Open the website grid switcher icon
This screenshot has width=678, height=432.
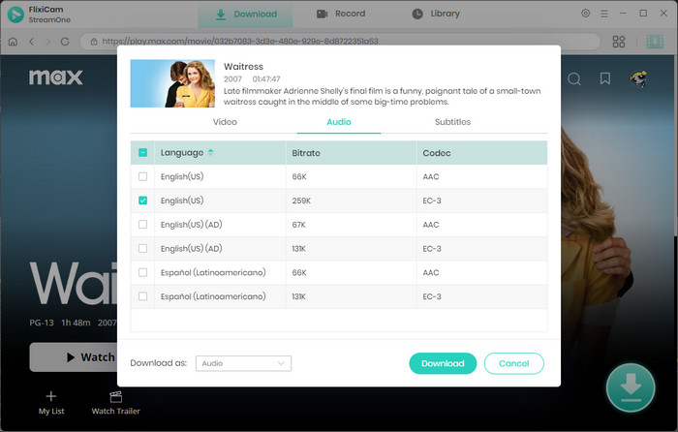[x=619, y=42]
